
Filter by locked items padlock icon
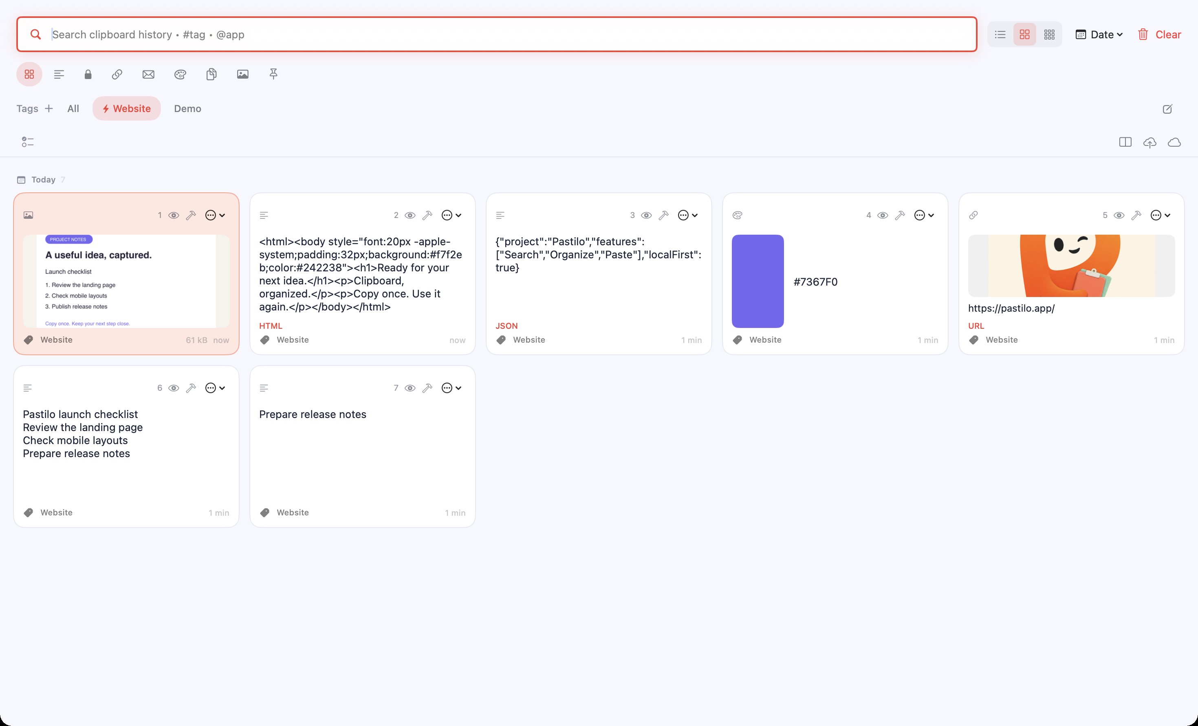[88, 74]
